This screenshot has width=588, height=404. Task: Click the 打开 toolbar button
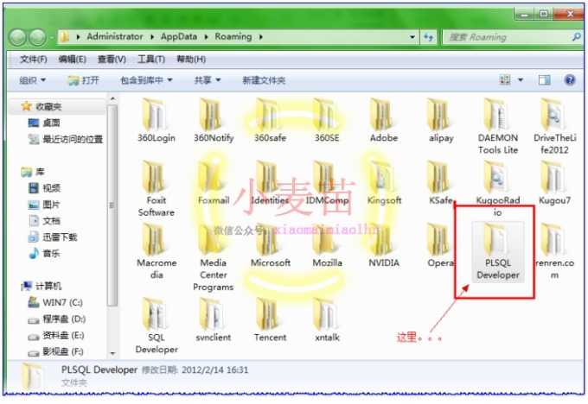(x=83, y=80)
